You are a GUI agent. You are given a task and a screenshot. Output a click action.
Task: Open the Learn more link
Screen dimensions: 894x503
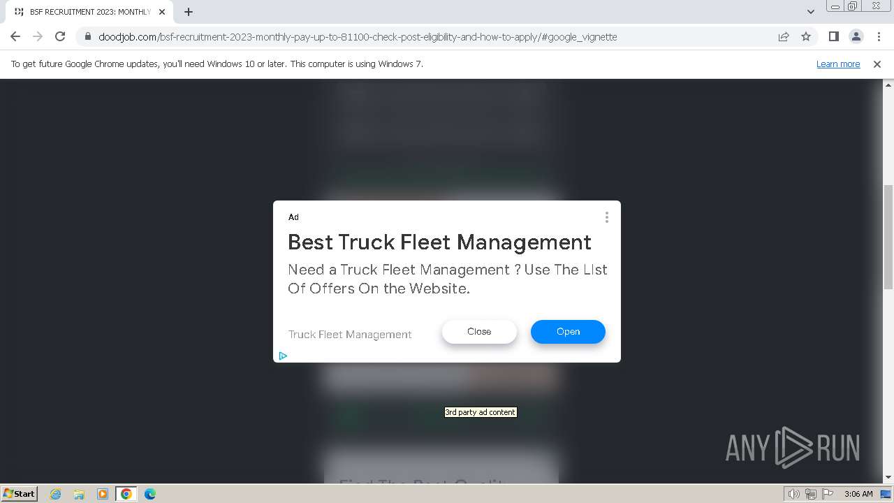(838, 64)
